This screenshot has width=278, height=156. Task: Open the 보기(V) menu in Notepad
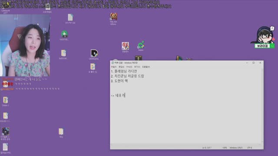pyautogui.click(x=137, y=67)
